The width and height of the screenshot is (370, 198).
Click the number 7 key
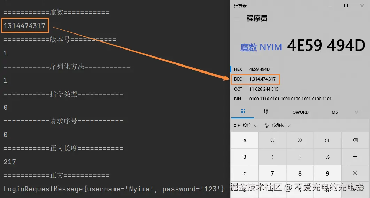(x=272, y=174)
